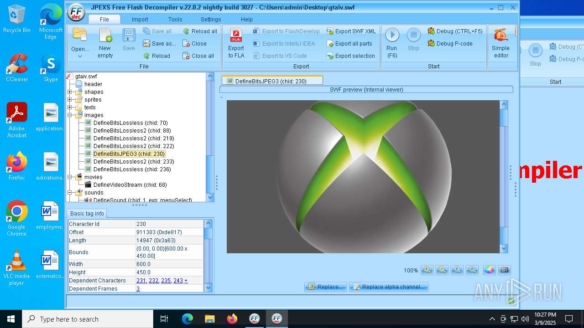Click Save all in the File ribbon
This screenshot has width=584, height=328.
pos(157,31)
